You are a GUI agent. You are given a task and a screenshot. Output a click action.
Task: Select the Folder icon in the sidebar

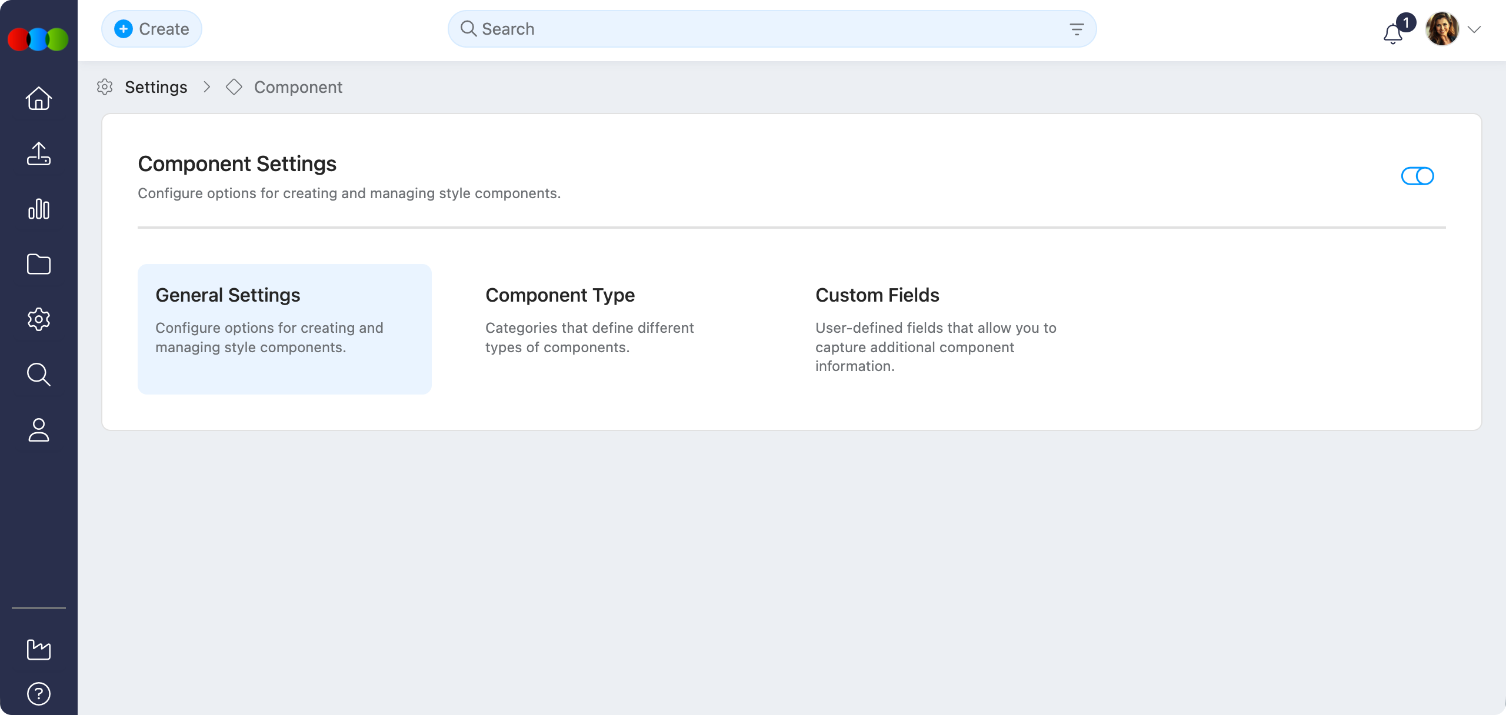(x=38, y=265)
